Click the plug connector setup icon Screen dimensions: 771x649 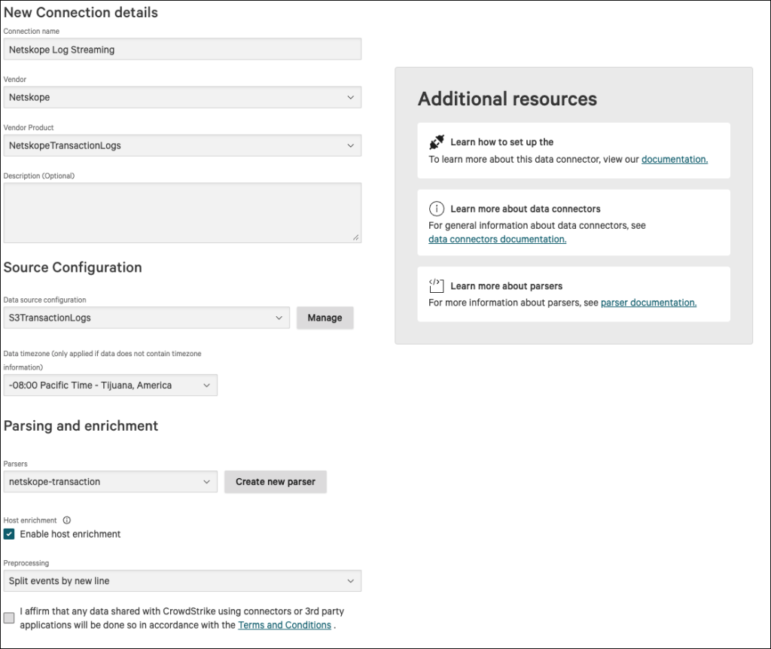(x=436, y=142)
